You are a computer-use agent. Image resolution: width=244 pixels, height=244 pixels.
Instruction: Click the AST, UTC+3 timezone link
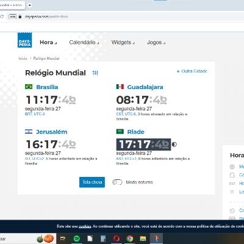click(126, 159)
